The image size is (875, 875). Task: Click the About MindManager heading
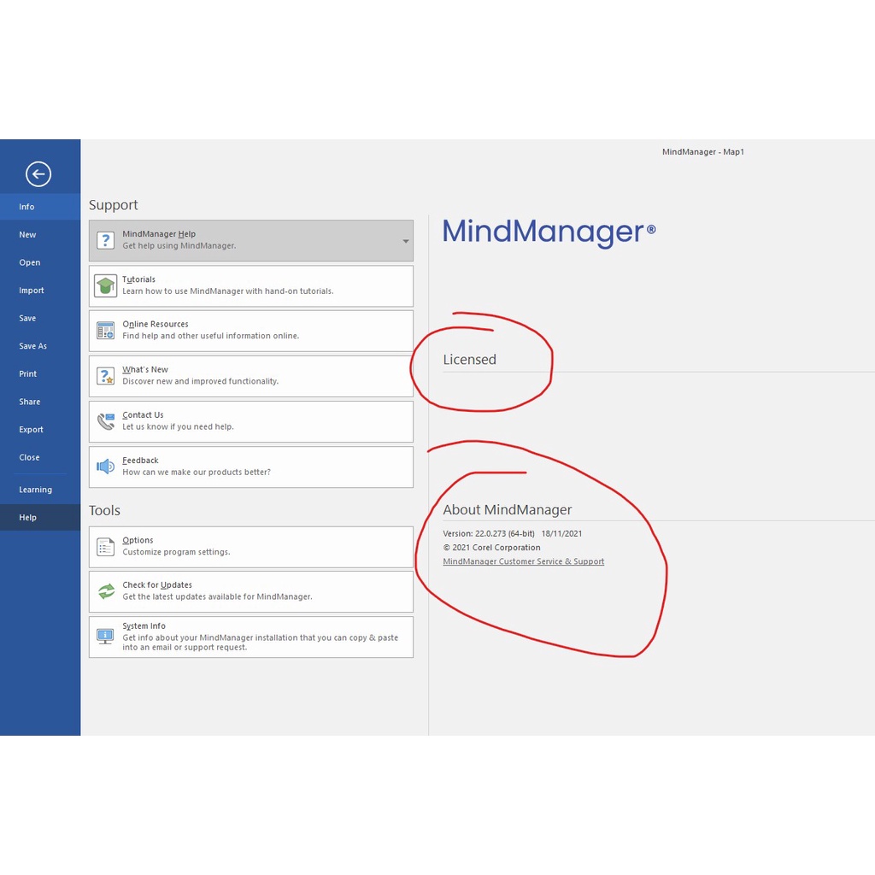508,509
